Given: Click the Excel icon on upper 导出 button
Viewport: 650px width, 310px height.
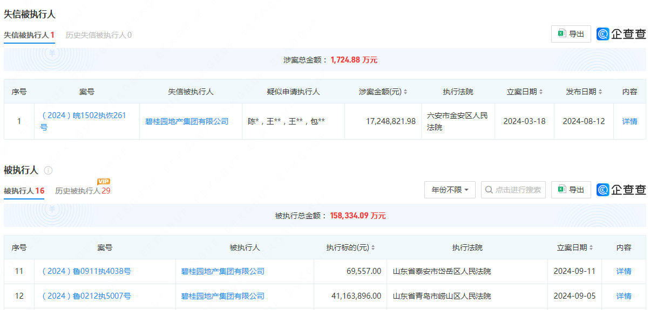Looking at the screenshot, I should (x=562, y=34).
